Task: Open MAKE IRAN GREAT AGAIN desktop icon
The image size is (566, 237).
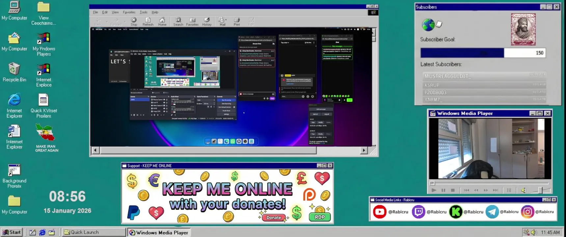Action: (46, 138)
